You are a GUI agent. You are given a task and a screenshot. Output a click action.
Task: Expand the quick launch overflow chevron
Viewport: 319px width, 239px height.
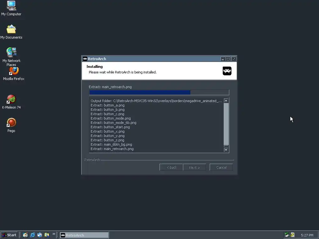pos(54,234)
